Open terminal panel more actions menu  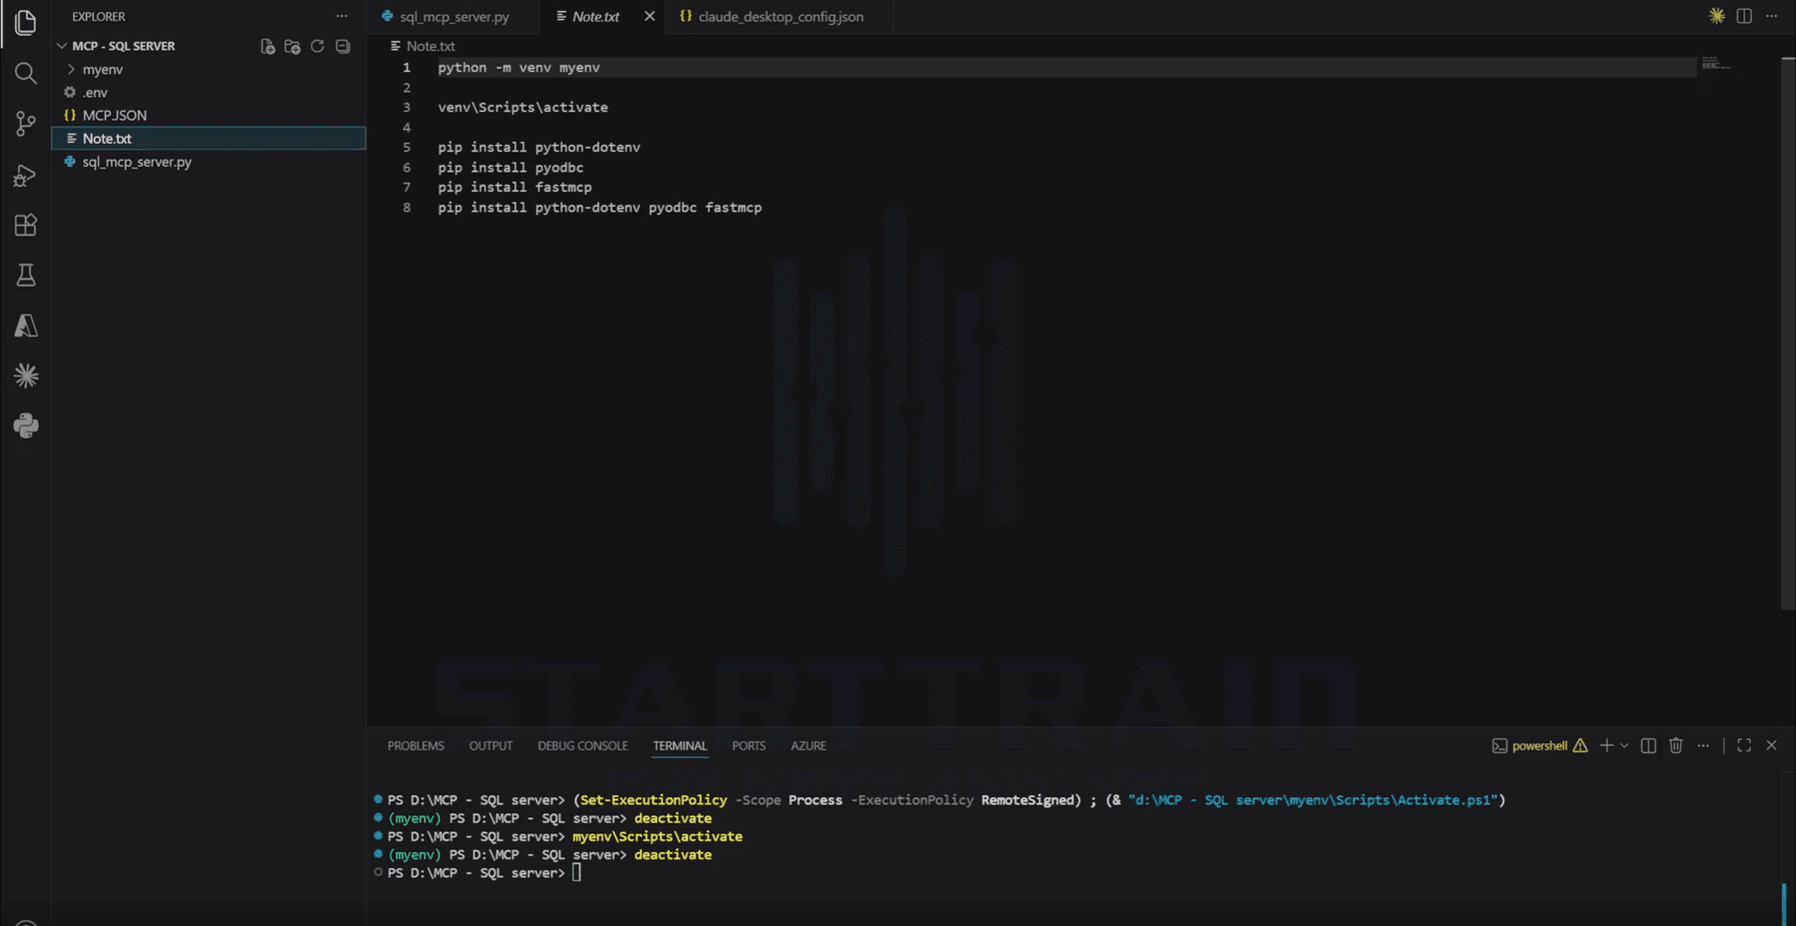coord(1703,745)
